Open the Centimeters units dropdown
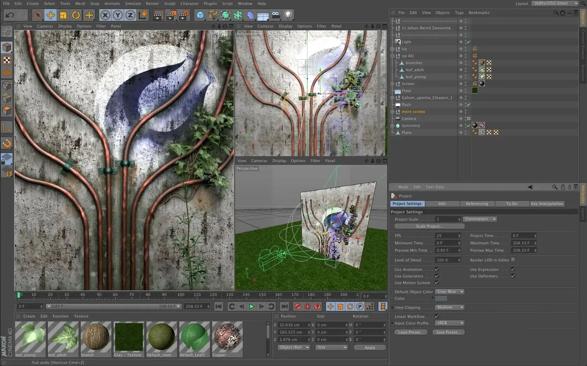The height and width of the screenshot is (366, 587). tap(479, 219)
